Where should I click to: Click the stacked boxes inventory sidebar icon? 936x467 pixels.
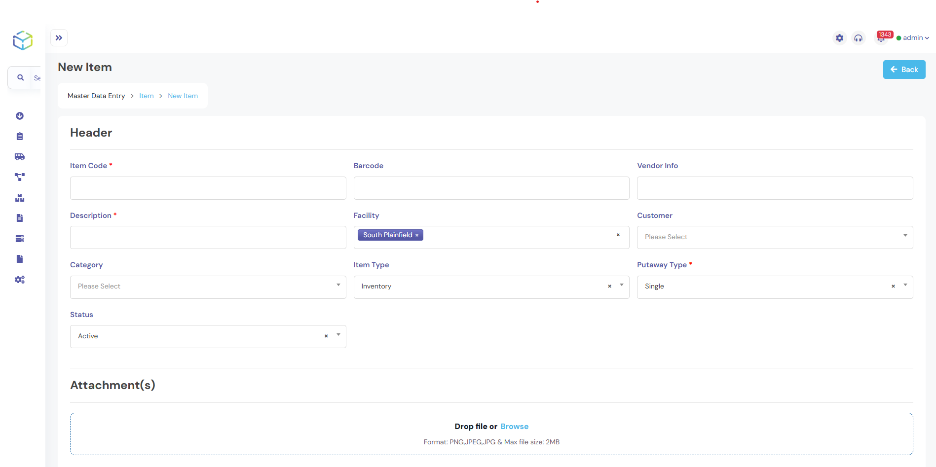coord(20,198)
